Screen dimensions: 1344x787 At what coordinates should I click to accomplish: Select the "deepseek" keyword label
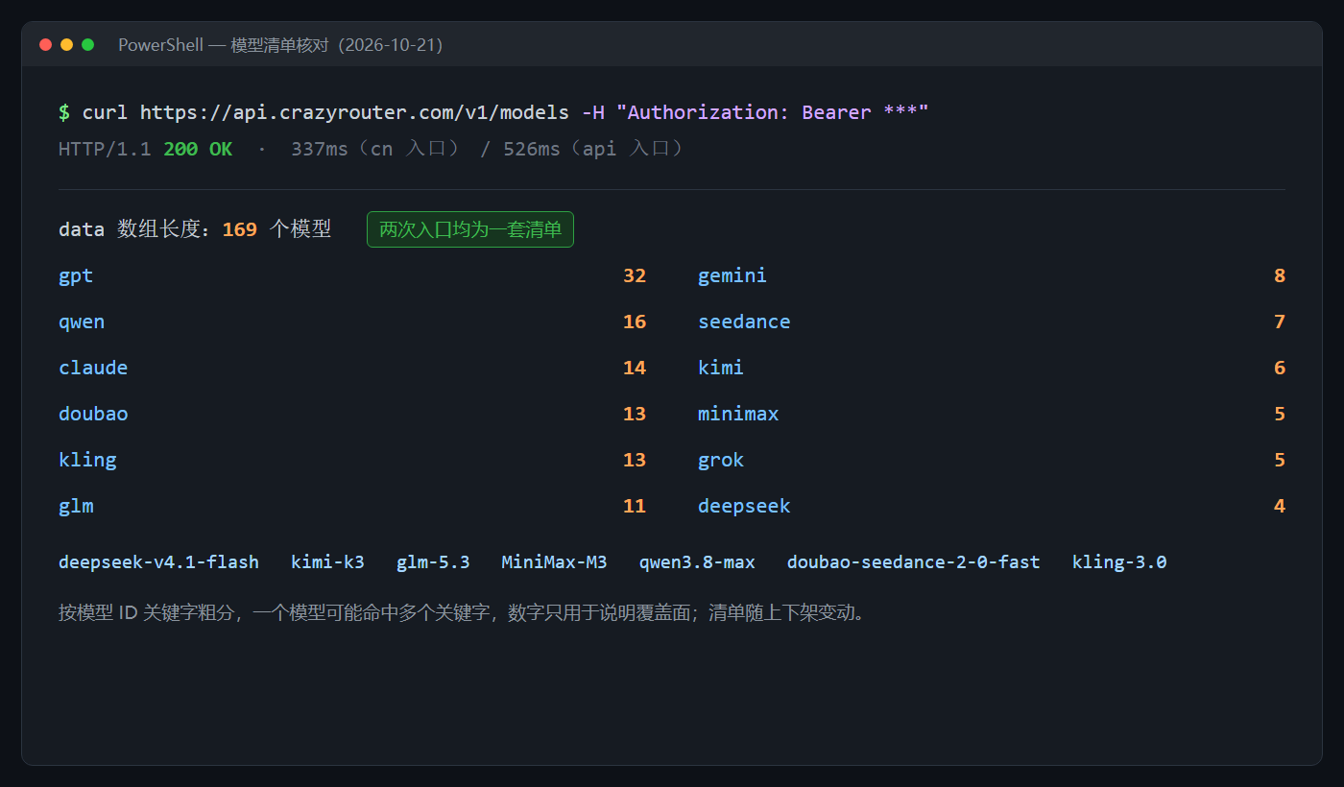click(x=744, y=506)
